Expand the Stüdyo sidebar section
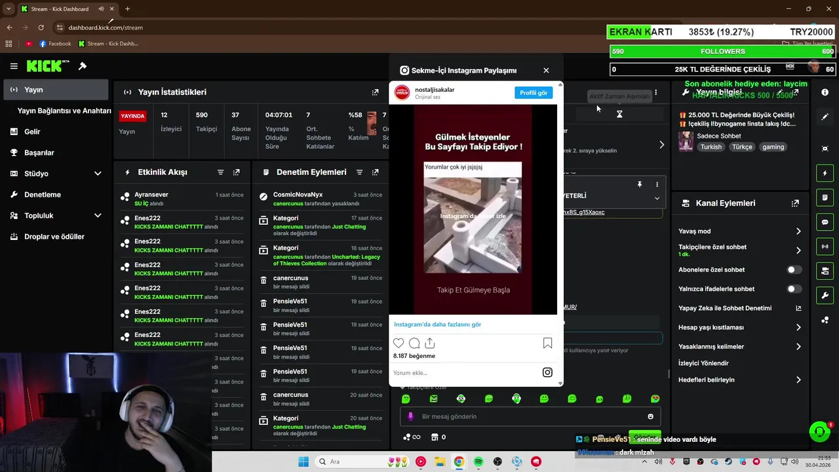 98,174
